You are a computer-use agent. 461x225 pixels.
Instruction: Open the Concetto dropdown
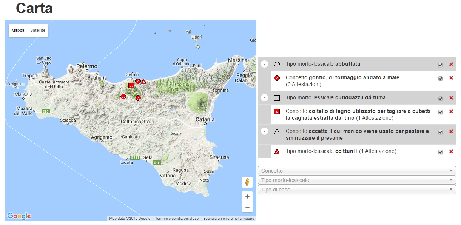(x=356, y=171)
